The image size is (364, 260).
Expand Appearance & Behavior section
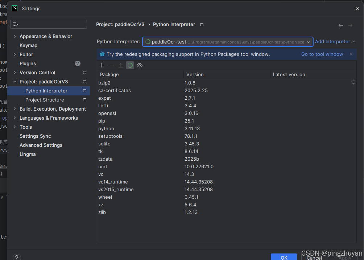(15, 36)
